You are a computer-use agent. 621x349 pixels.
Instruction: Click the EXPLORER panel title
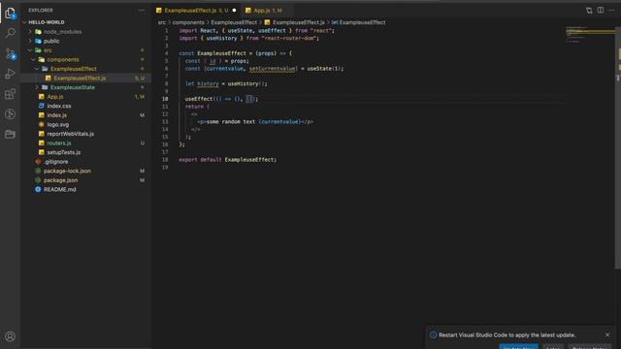click(41, 11)
